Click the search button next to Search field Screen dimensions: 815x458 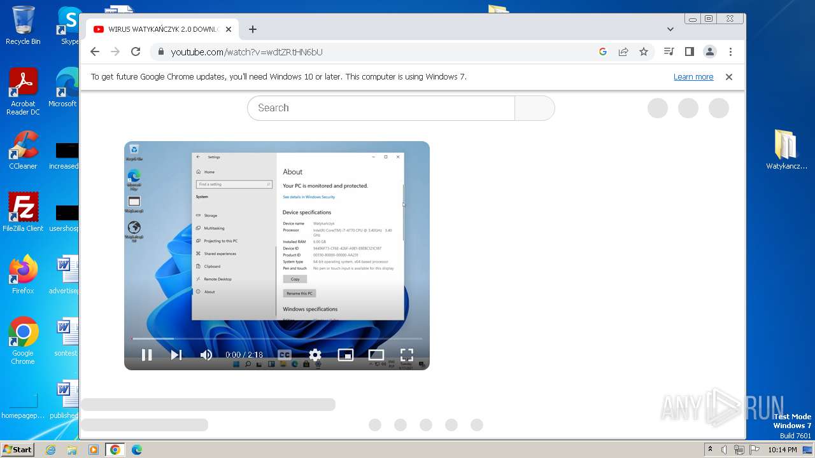(535, 108)
